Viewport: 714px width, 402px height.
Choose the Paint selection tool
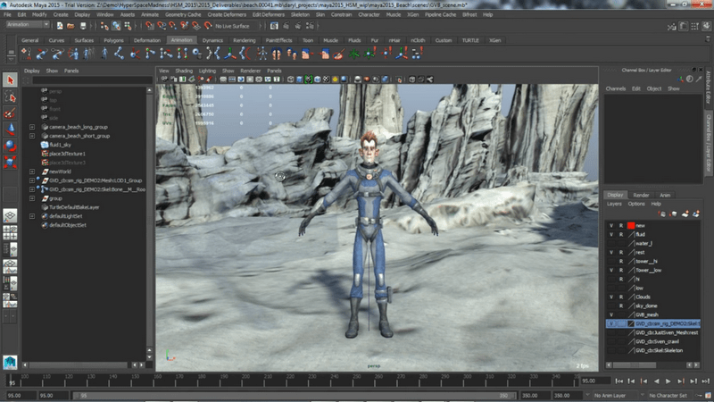10,113
